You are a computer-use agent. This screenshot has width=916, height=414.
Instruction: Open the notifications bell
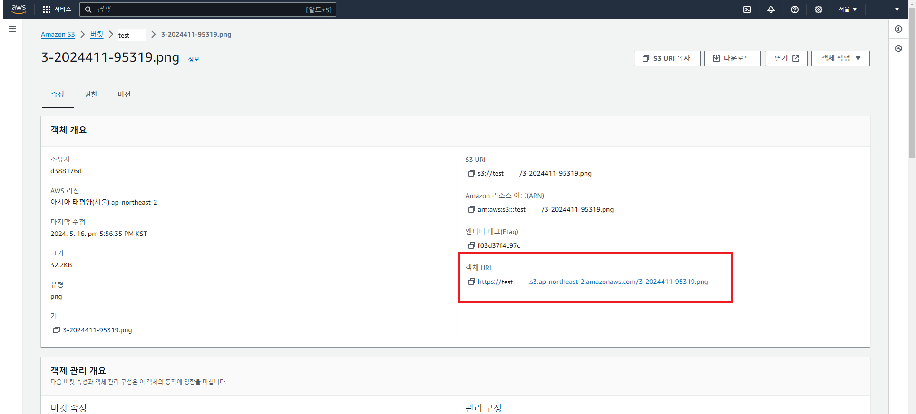pyautogui.click(x=771, y=9)
